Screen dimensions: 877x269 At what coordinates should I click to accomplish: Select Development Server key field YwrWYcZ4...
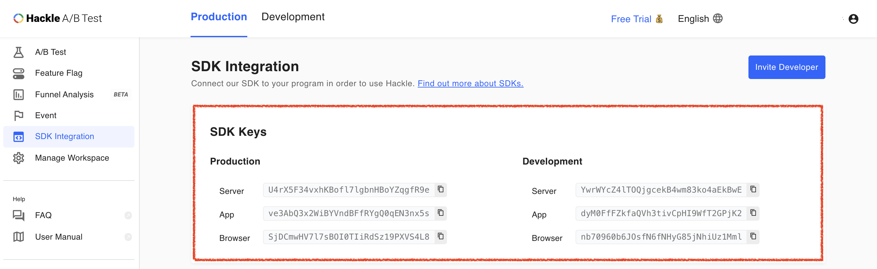661,190
